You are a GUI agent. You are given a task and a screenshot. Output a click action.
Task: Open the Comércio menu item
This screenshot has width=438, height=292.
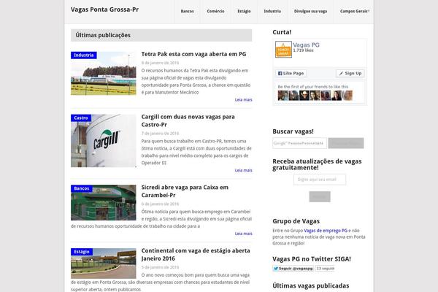(215, 11)
